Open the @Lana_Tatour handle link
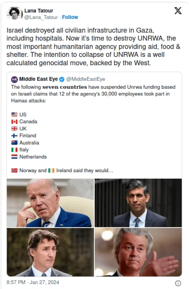The image size is (189, 289). pos(41,17)
